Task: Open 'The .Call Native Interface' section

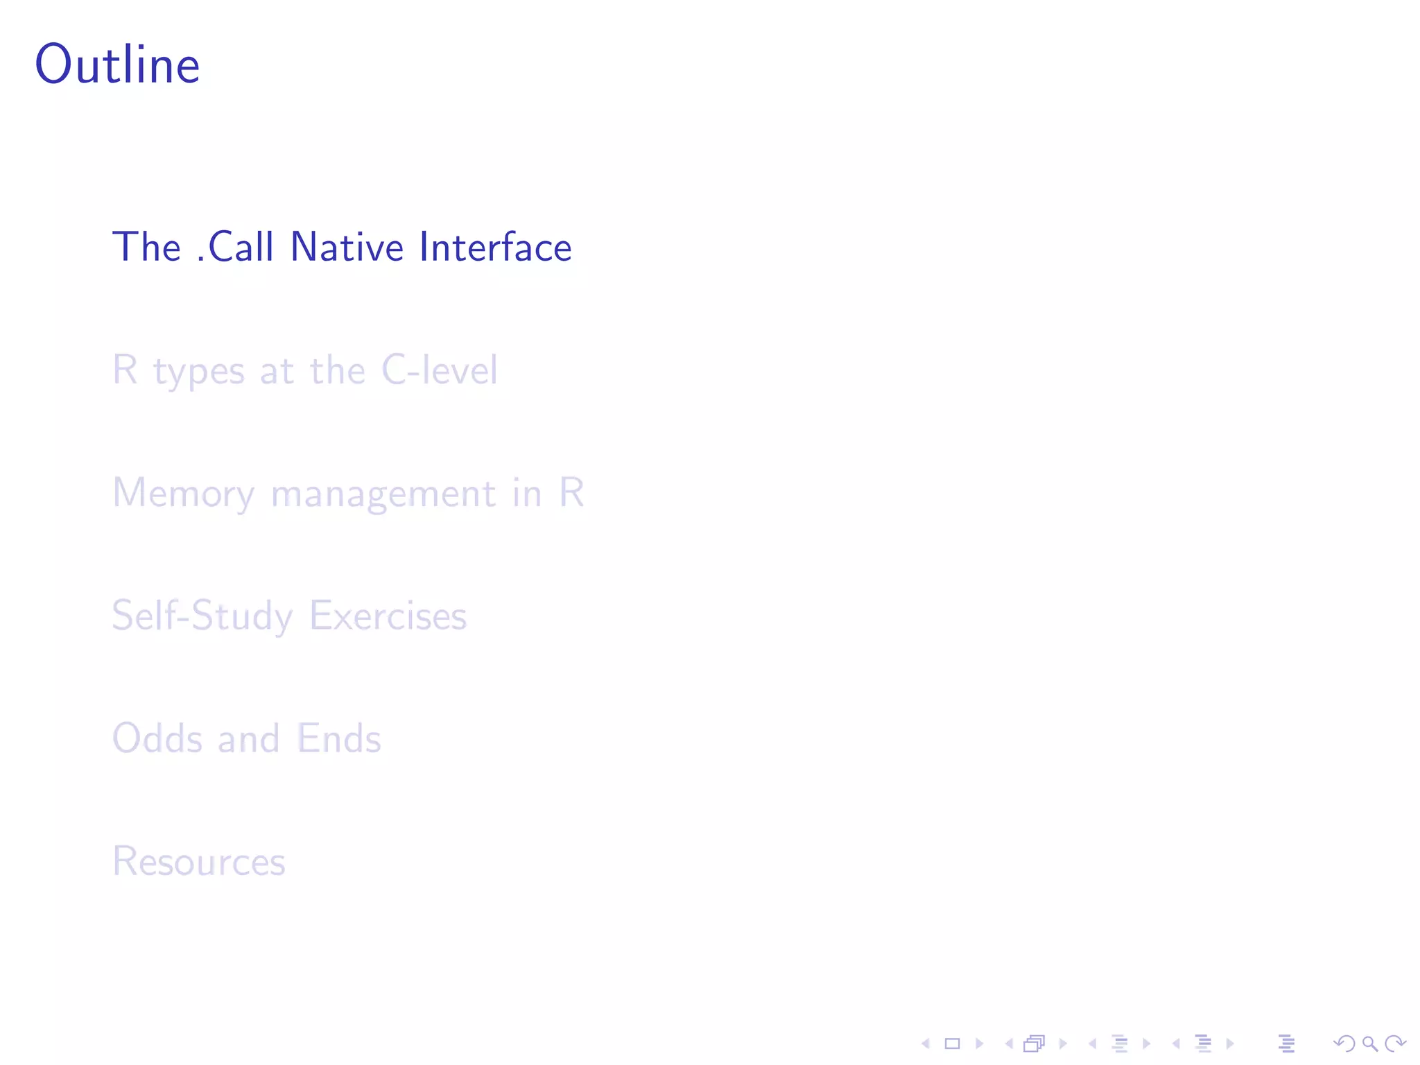Action: click(x=342, y=247)
